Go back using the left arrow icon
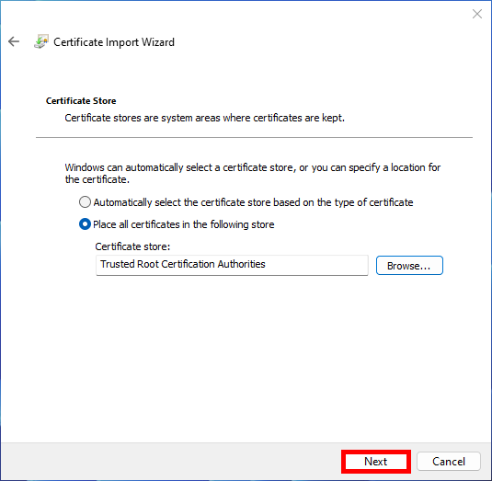 point(14,41)
